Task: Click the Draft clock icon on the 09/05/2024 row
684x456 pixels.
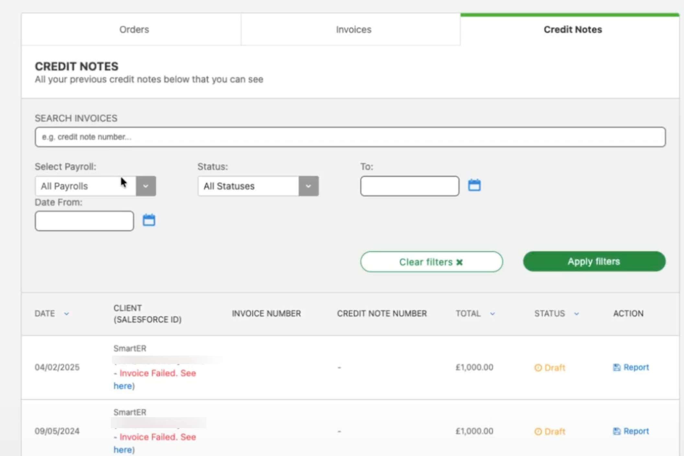Action: (x=538, y=431)
